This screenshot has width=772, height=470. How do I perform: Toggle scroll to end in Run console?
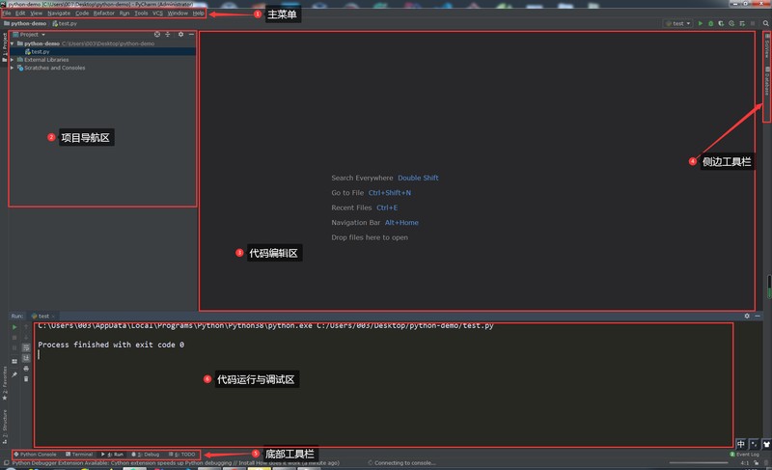[x=26, y=358]
